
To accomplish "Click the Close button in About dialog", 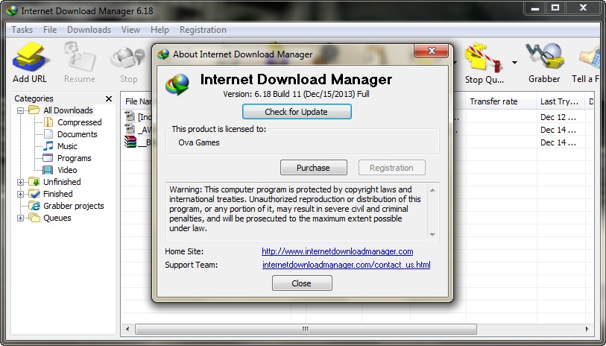I will point(302,283).
